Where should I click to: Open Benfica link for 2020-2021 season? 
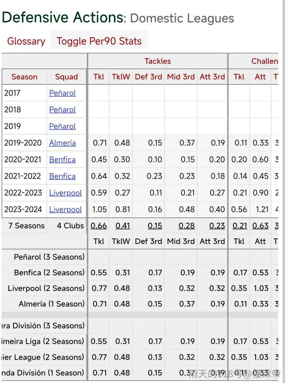[x=62, y=160]
